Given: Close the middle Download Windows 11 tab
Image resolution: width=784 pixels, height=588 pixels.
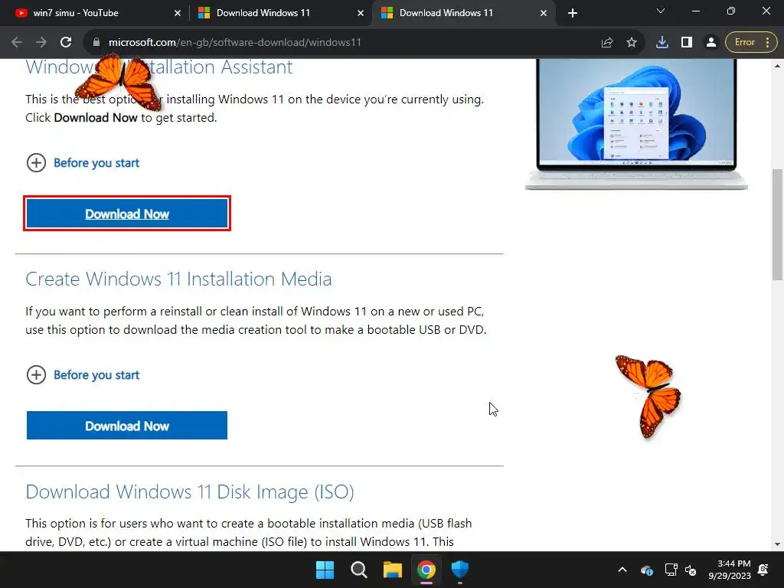Looking at the screenshot, I should (361, 13).
